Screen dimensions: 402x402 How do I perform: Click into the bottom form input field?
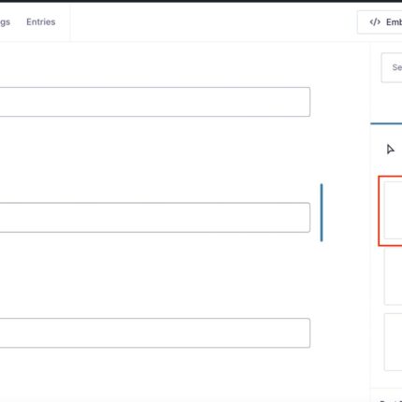(x=155, y=333)
